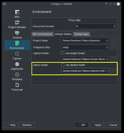Open the Capture settings category
124x133 pixels.
pos(17,56)
